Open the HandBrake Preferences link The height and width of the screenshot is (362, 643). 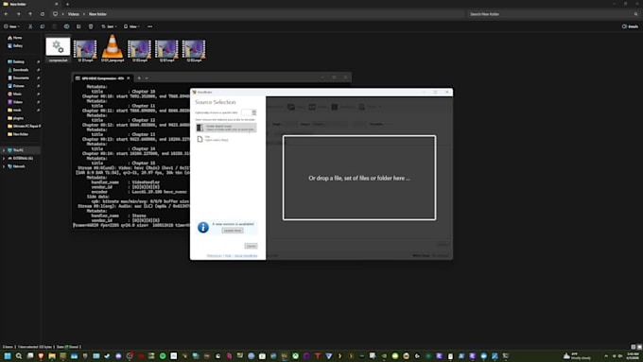(x=214, y=256)
